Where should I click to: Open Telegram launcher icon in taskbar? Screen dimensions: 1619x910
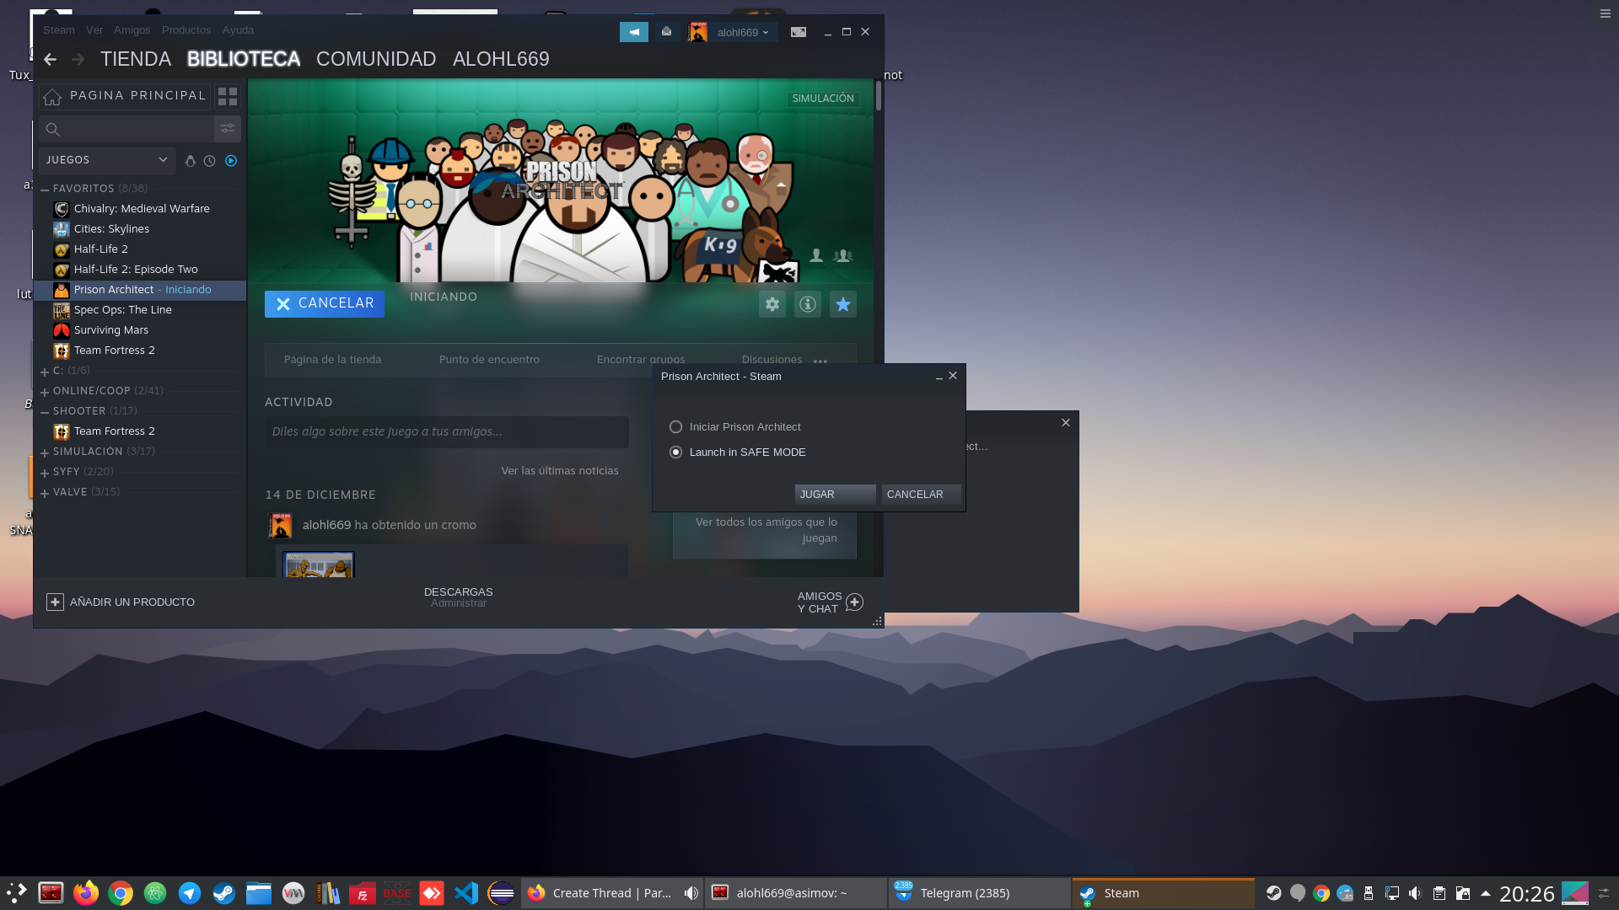(189, 893)
